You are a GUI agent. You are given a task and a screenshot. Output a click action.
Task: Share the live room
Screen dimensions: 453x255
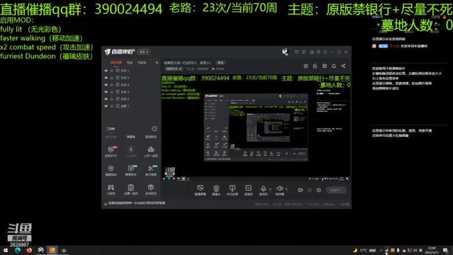coord(343,66)
